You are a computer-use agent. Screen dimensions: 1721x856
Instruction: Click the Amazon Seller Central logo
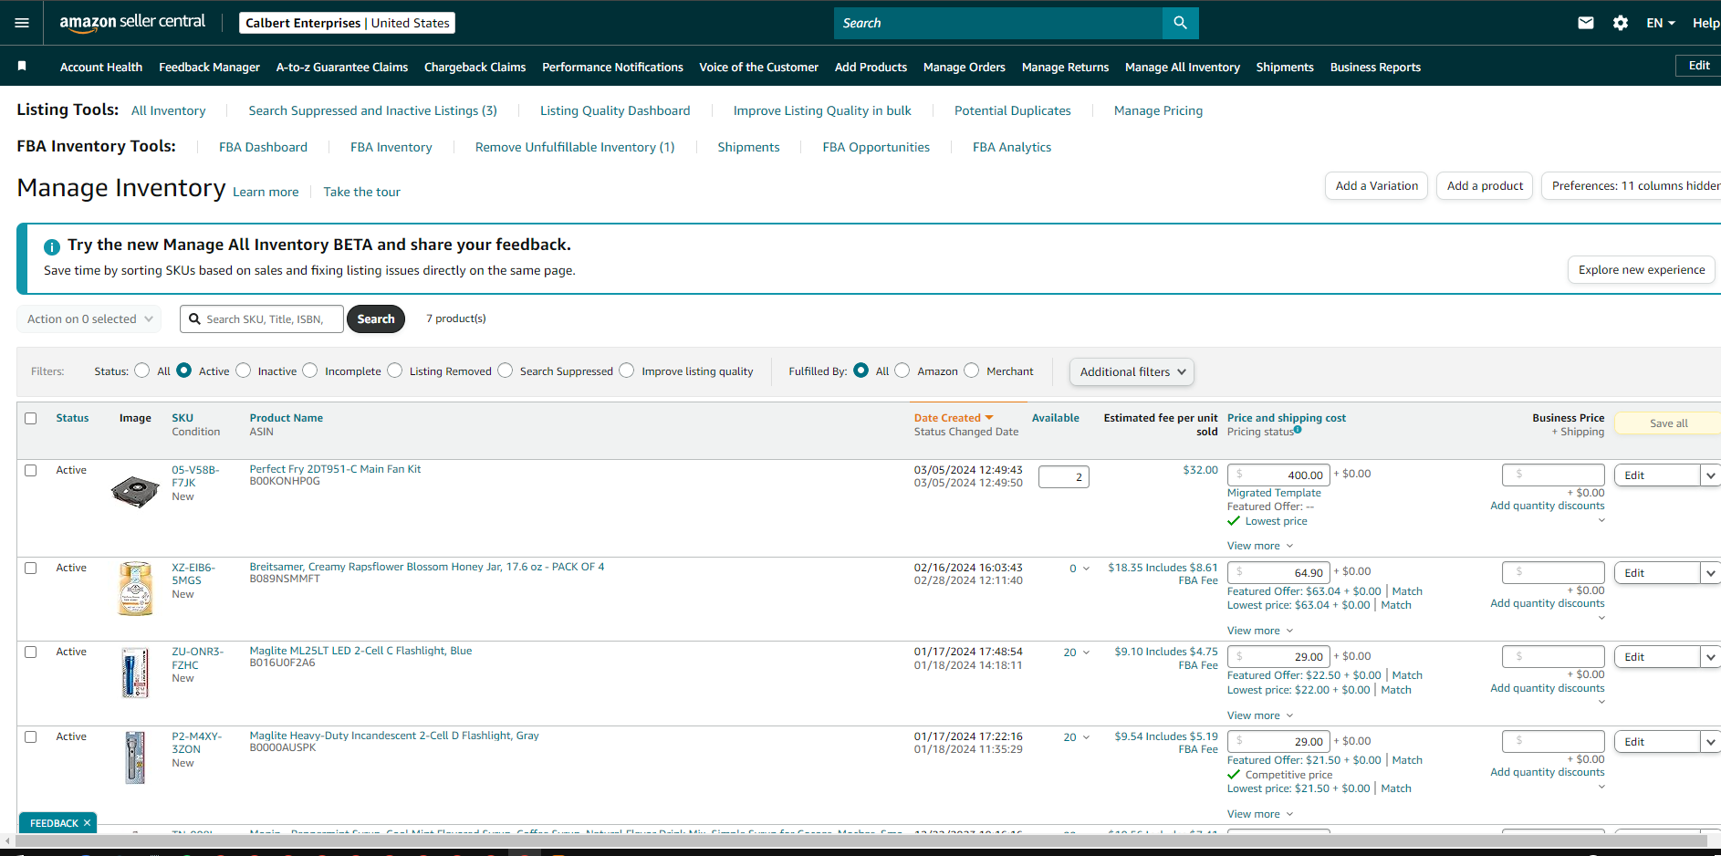(x=132, y=23)
